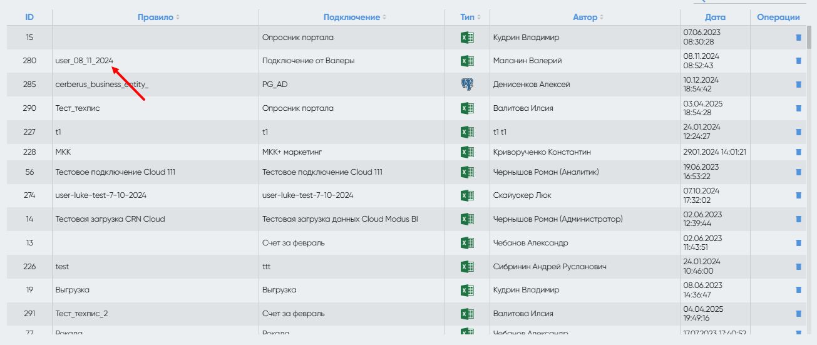Delete the MKK rule with trash icon
Image resolution: width=817 pixels, height=345 pixels.
[x=798, y=152]
